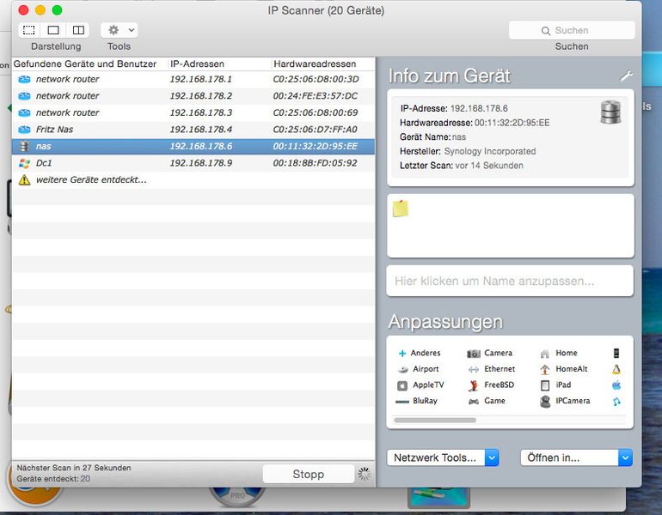This screenshot has width=662, height=515.
Task: Click the window's yellow minimize button
Action: coord(40,10)
